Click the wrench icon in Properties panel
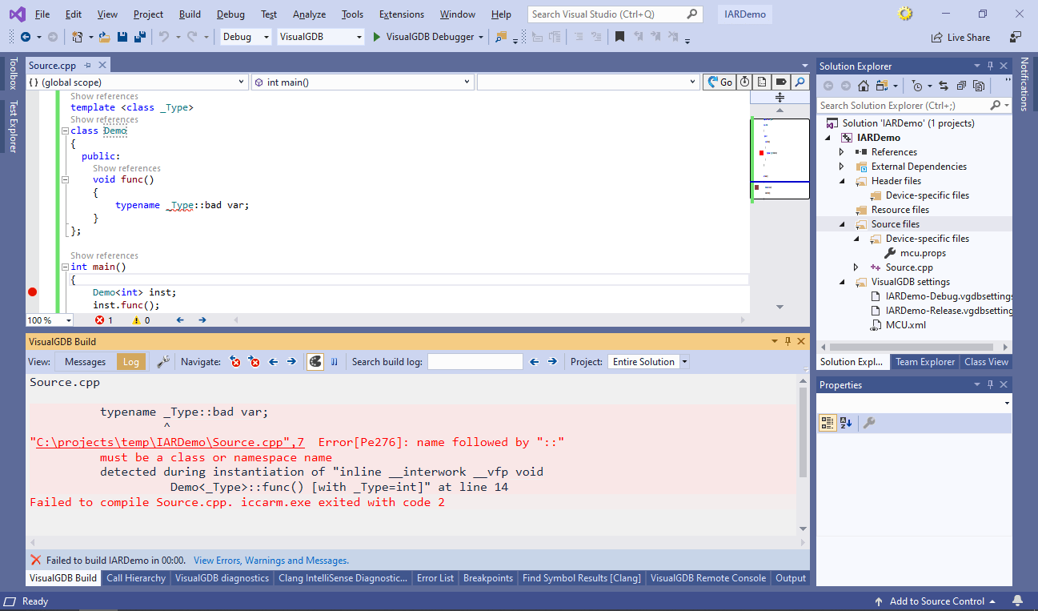 [868, 423]
